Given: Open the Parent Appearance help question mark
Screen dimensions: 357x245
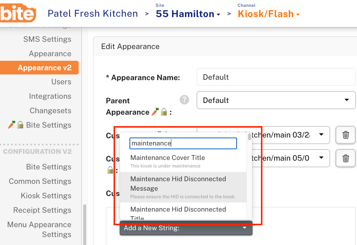Looking at the screenshot, I should tap(184, 100).
